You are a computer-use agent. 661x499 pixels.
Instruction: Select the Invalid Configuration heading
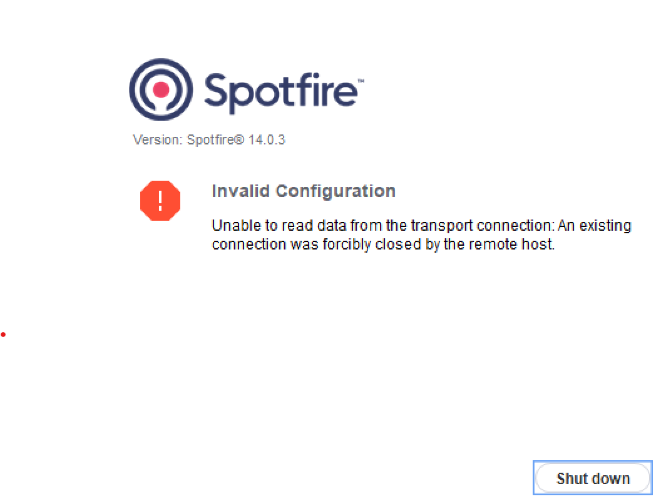(x=304, y=191)
